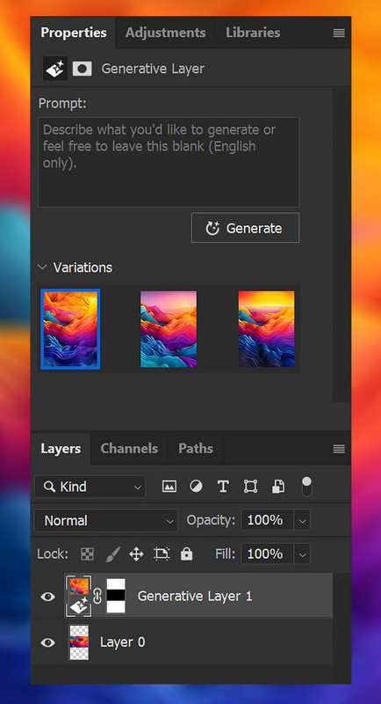Filter for shape layers icon

pos(250,487)
